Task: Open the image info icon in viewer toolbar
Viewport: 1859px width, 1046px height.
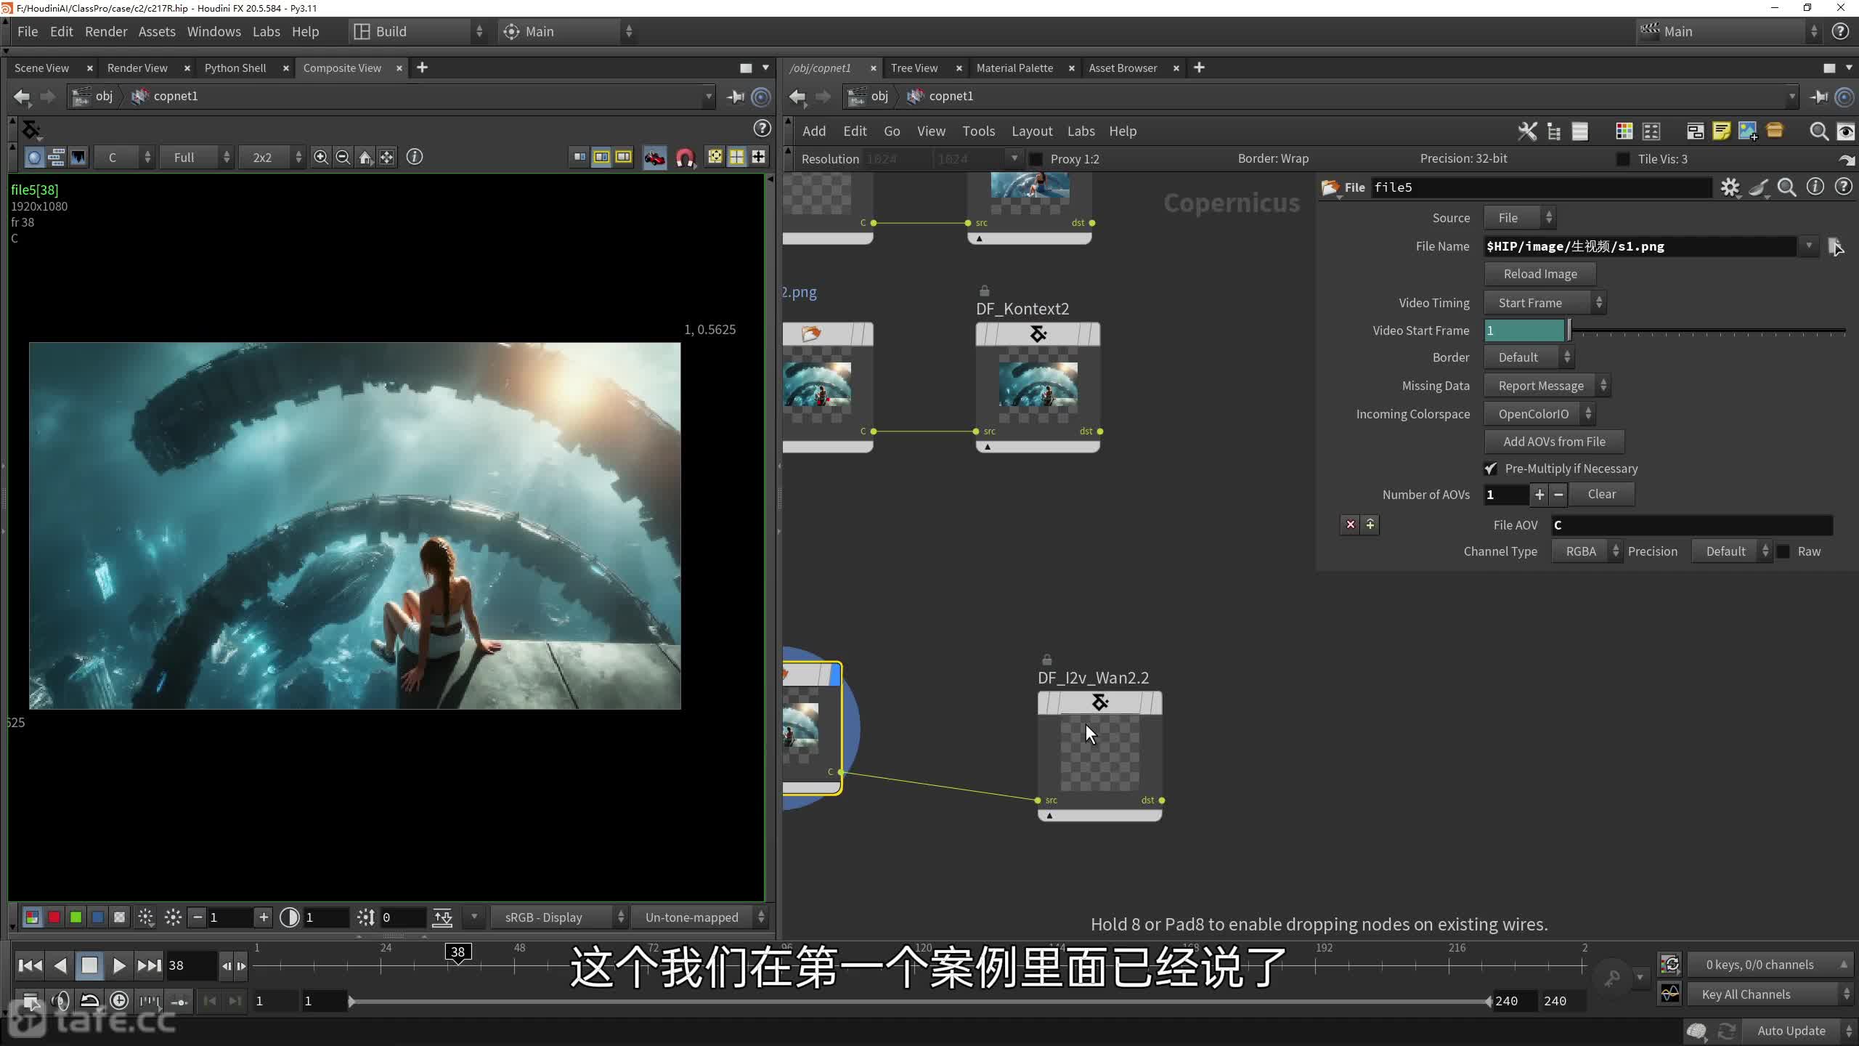Action: tap(414, 157)
